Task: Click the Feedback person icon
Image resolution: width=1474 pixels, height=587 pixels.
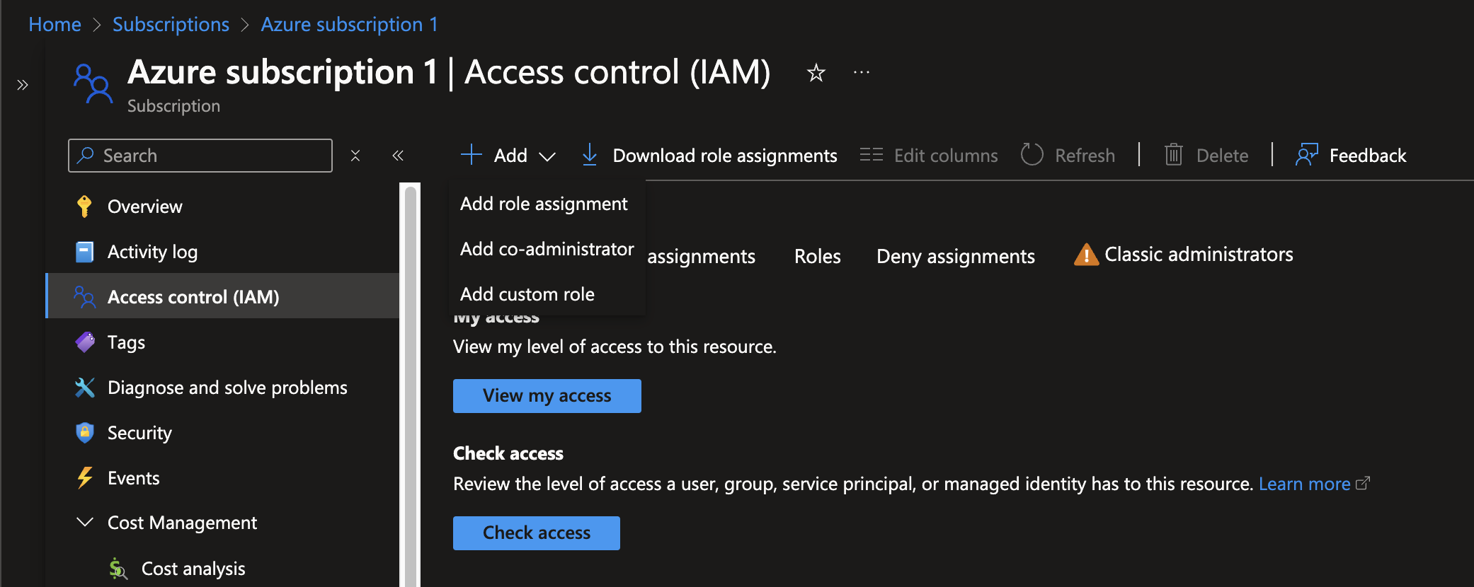Action: tap(1307, 155)
